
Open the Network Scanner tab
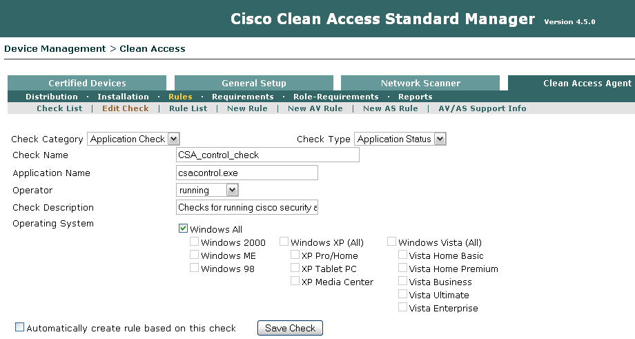point(420,84)
